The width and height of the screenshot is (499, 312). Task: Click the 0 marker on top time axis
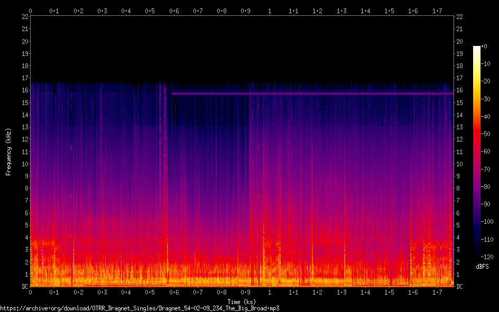30,11
